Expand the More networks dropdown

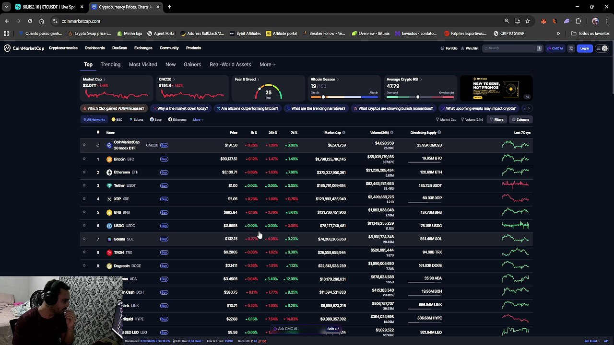tap(198, 120)
